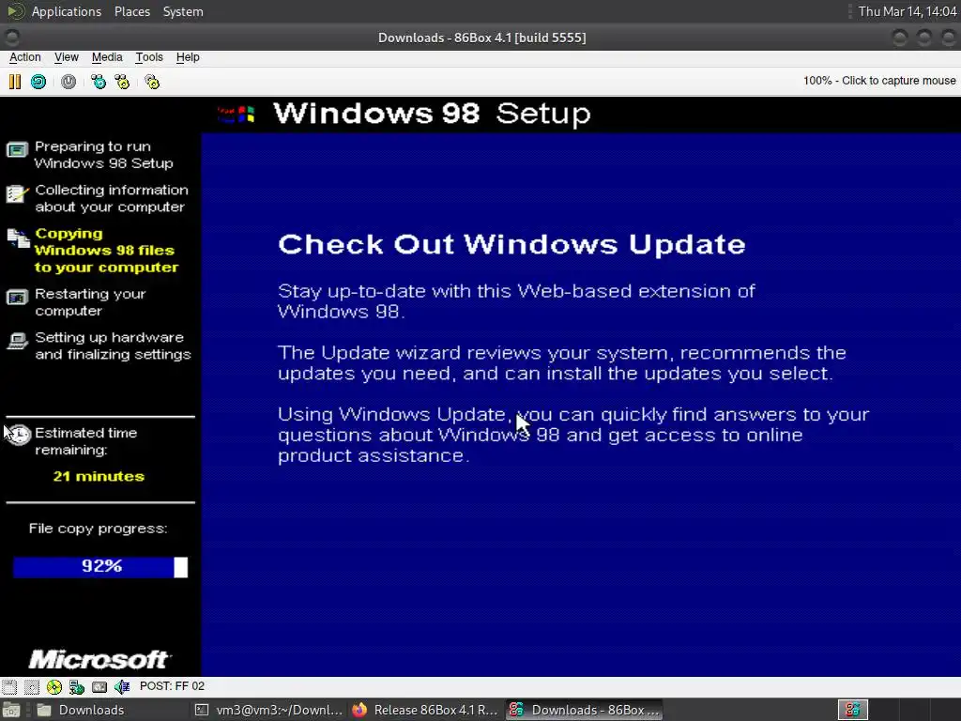Image resolution: width=961 pixels, height=721 pixels.
Task: Click the '100% - Click to capture mouse' text
Action: pyautogui.click(x=879, y=81)
